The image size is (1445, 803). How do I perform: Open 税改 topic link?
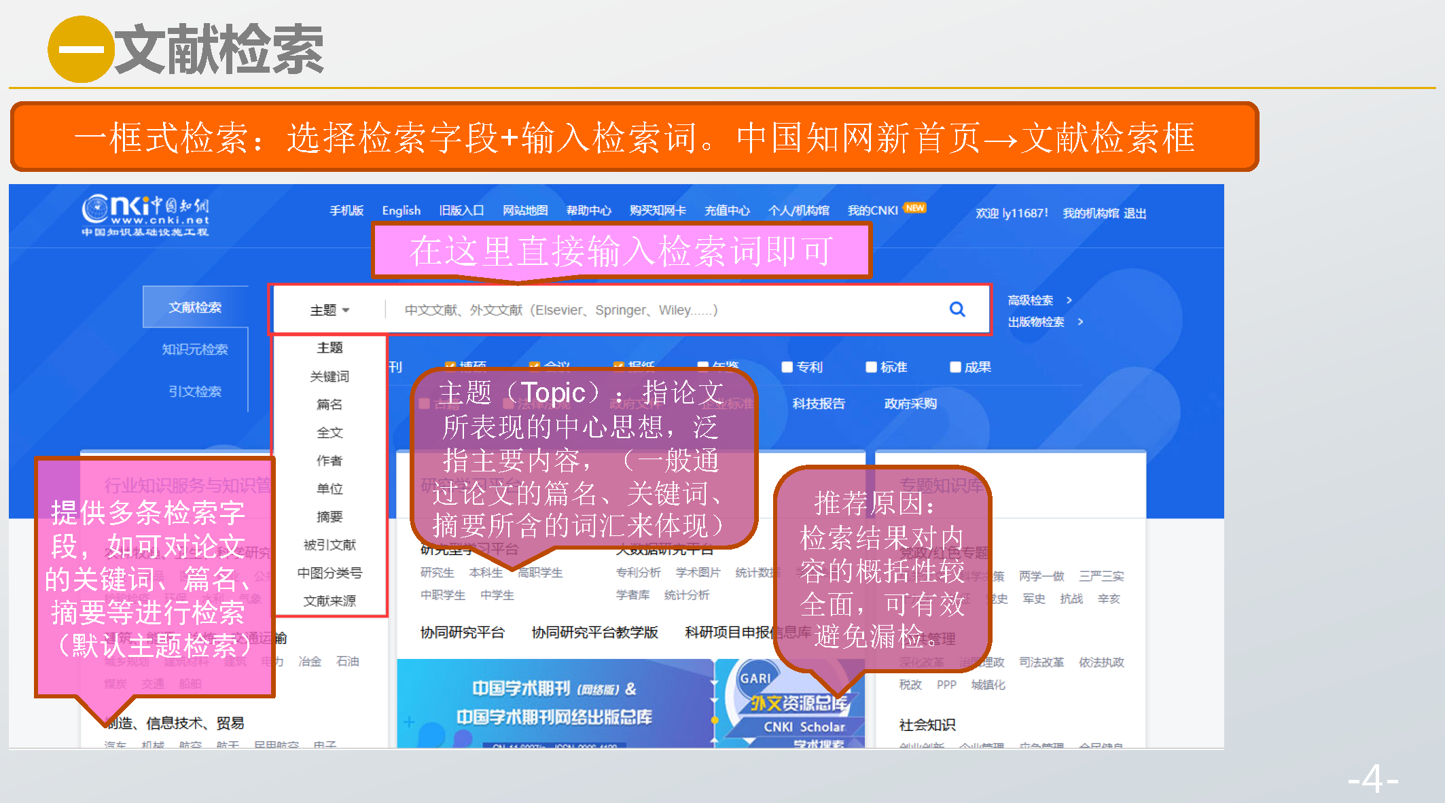[910, 685]
